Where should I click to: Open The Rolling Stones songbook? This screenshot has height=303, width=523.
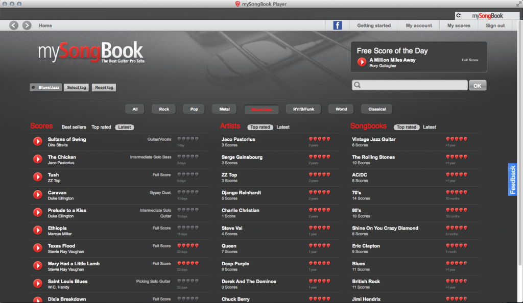click(373, 157)
